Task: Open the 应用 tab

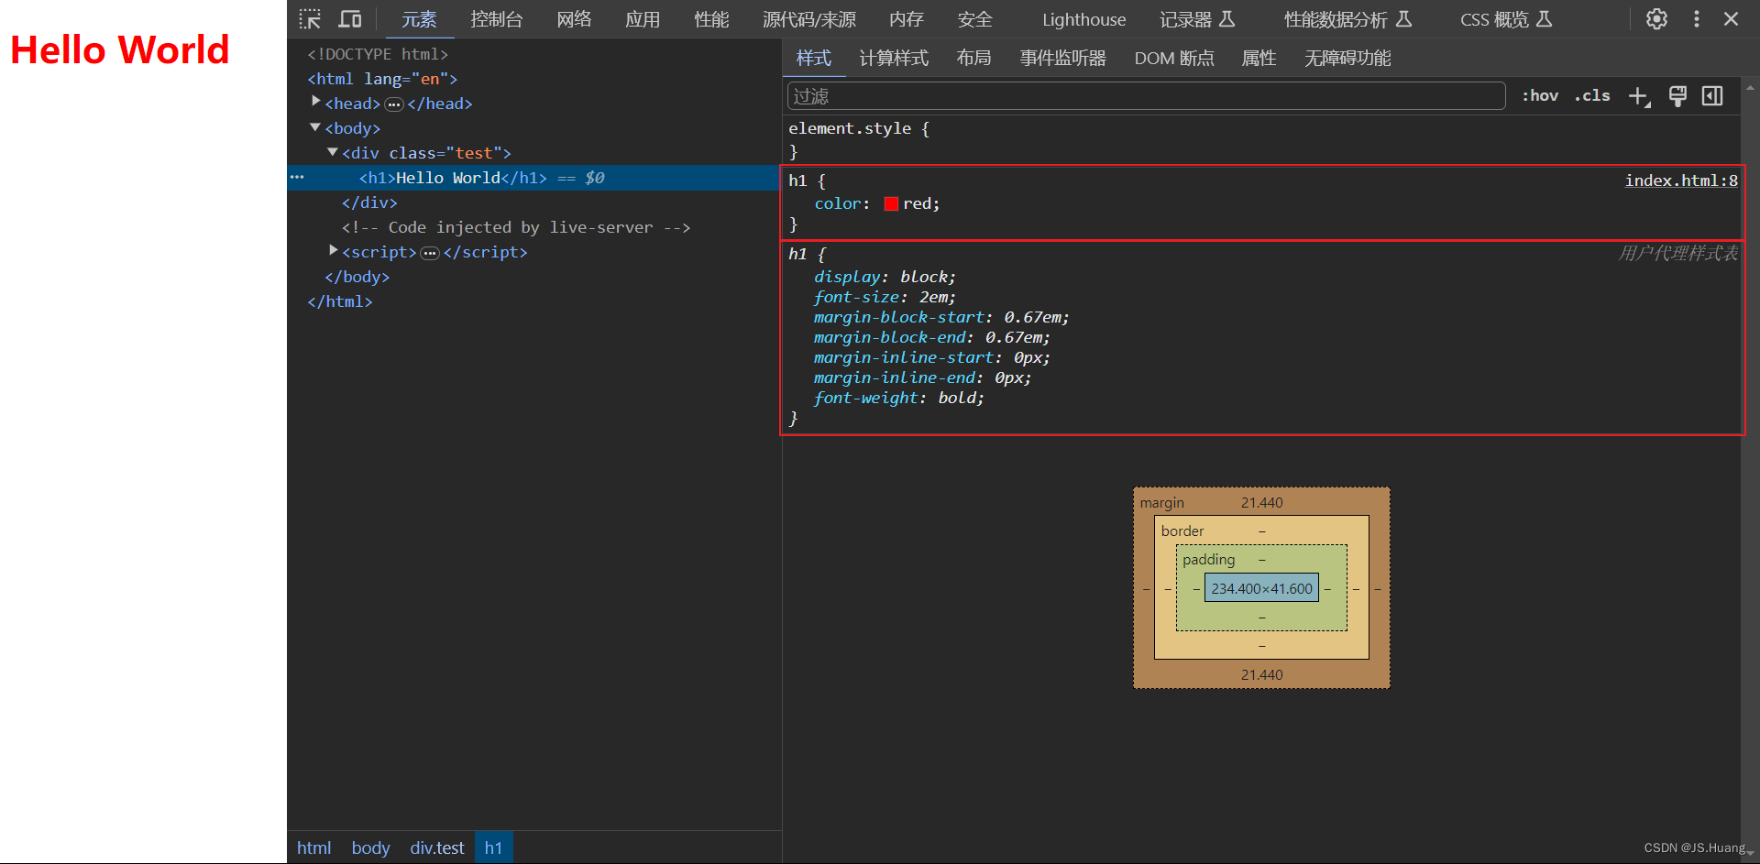Action: [643, 19]
